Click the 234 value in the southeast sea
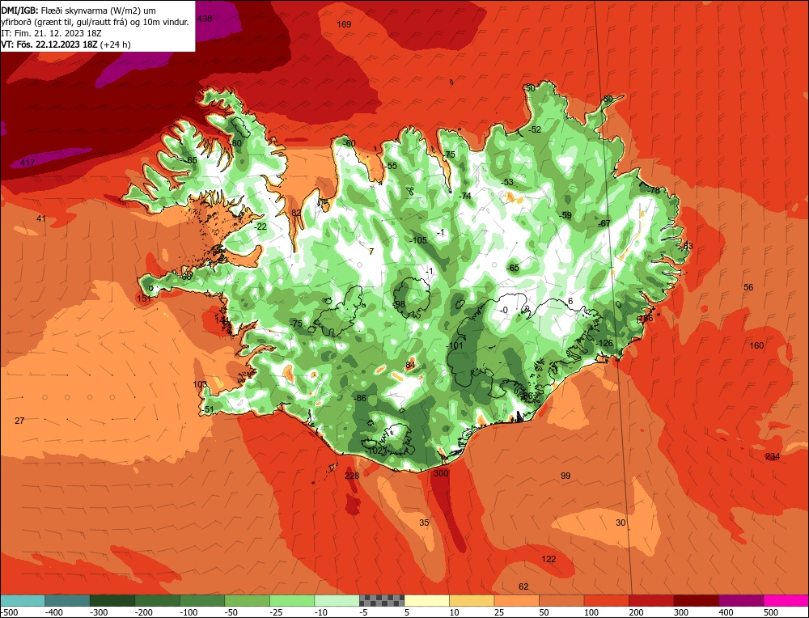This screenshot has height=618, width=809. [x=773, y=456]
